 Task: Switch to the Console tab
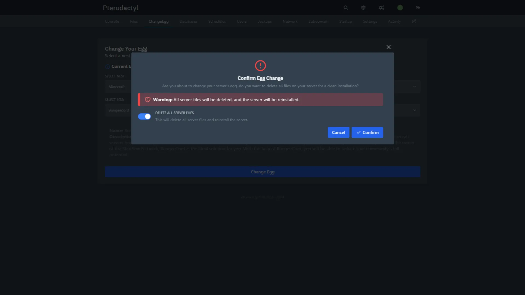[x=112, y=21]
